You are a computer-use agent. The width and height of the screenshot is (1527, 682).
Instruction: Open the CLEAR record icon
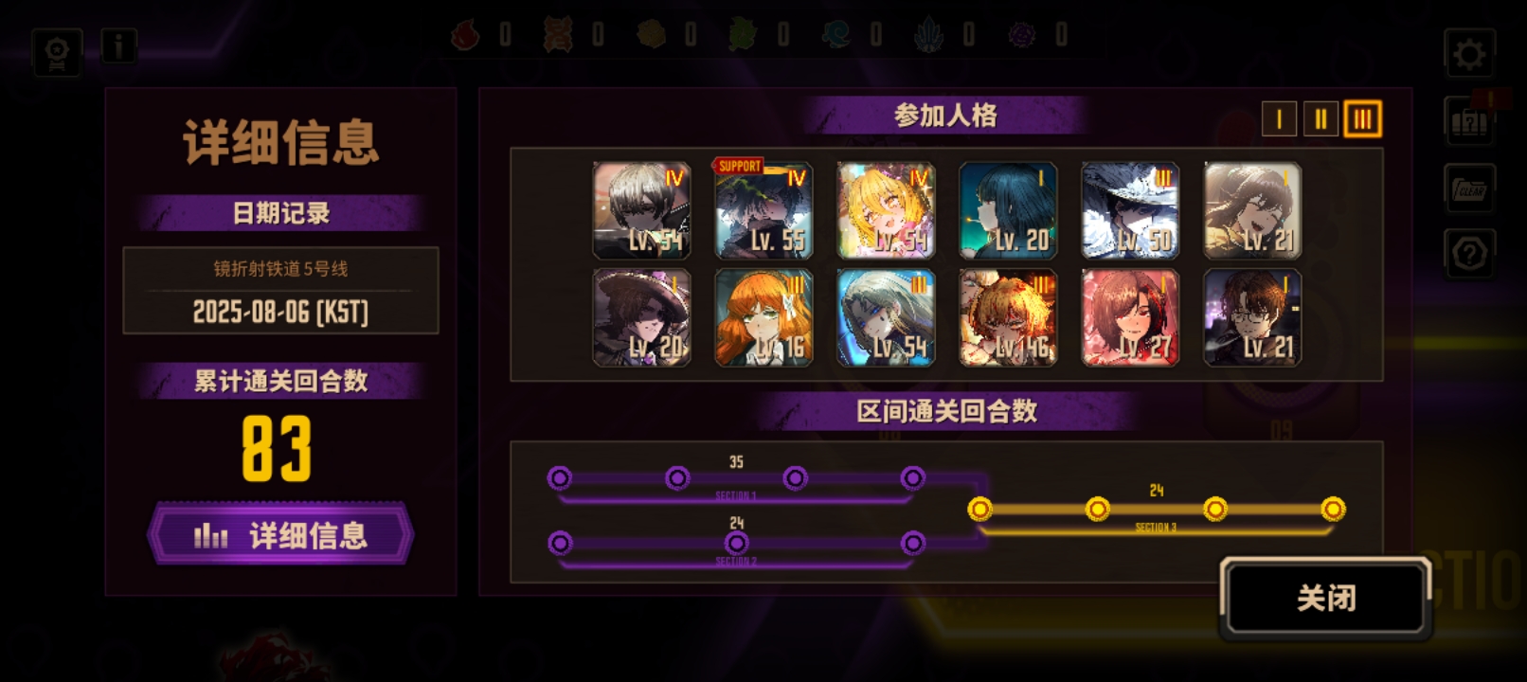coord(1469,188)
